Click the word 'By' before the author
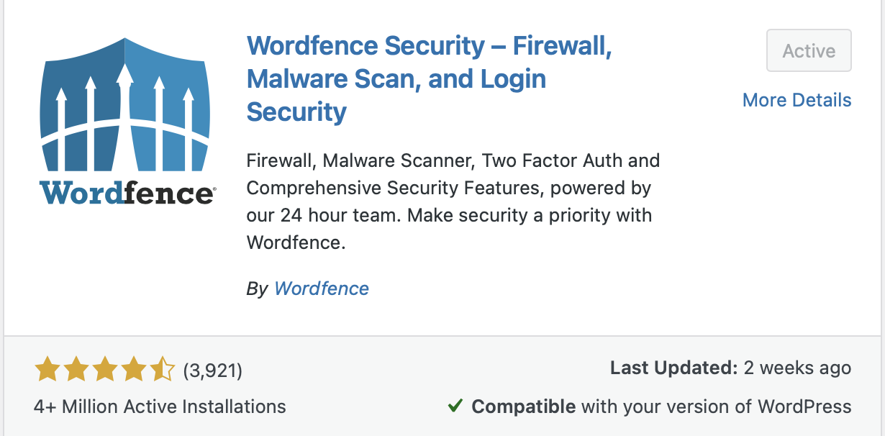The width and height of the screenshot is (885, 436). 257,289
